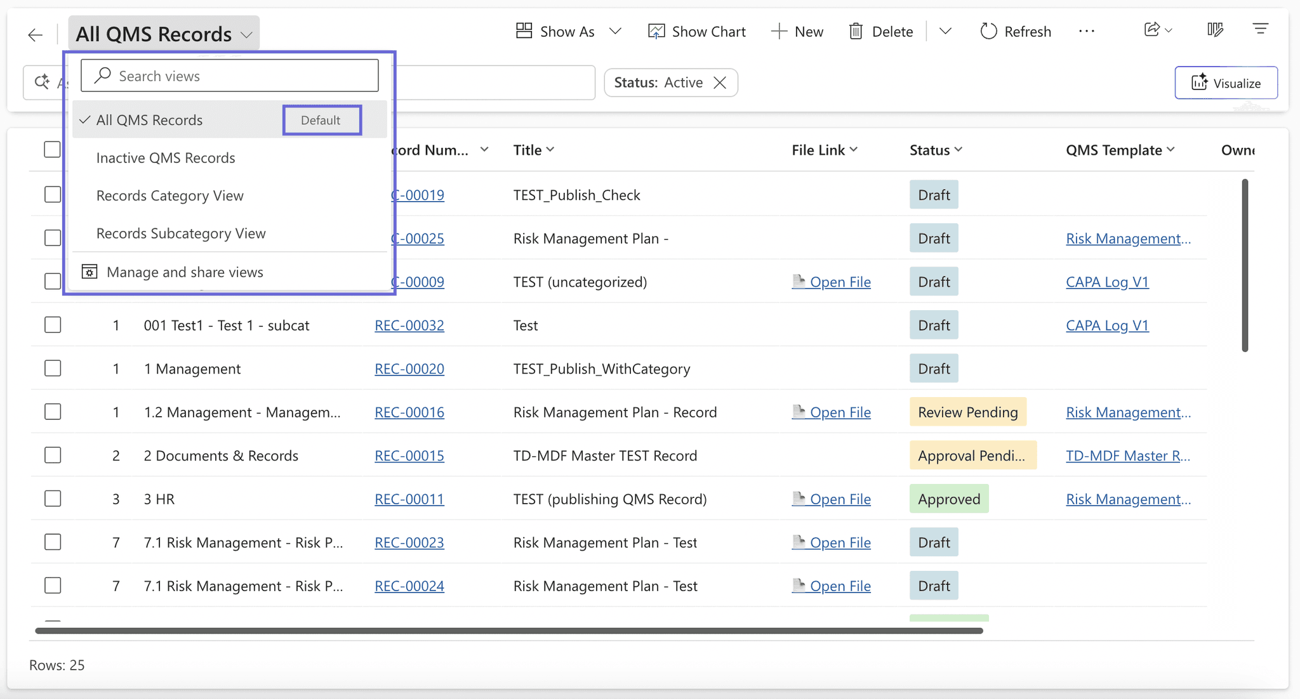Check the REC-00023 row checkbox
The height and width of the screenshot is (699, 1300).
(53, 542)
